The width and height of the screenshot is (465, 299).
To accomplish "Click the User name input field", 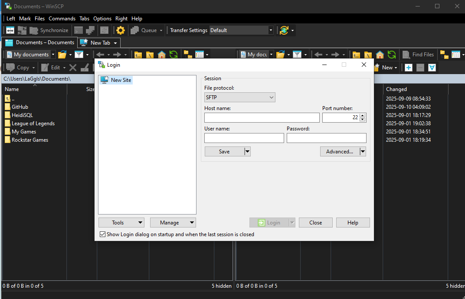I will point(244,138).
